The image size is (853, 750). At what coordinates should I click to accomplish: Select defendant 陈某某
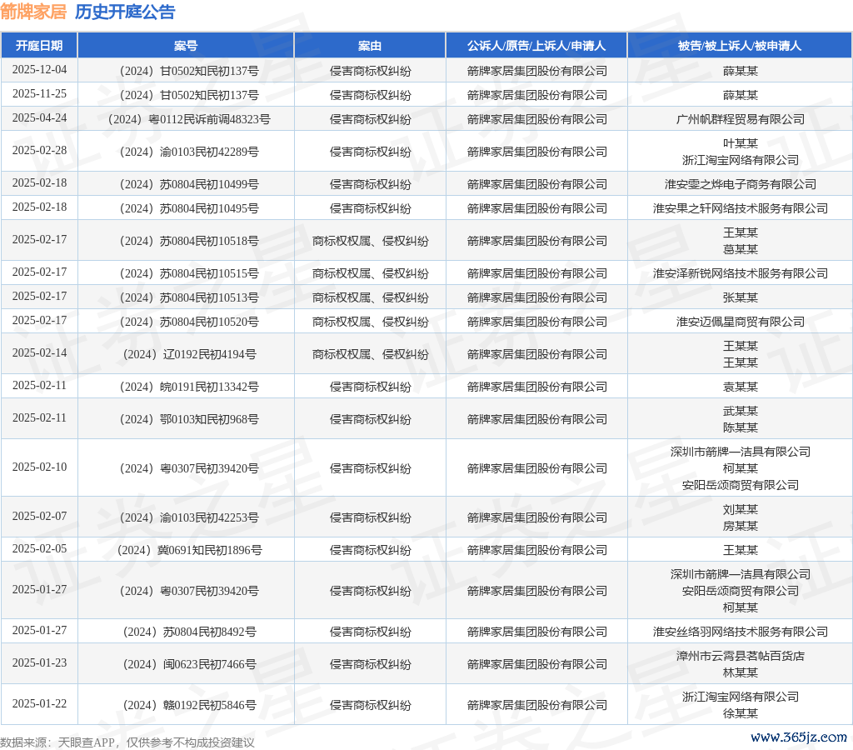740,427
